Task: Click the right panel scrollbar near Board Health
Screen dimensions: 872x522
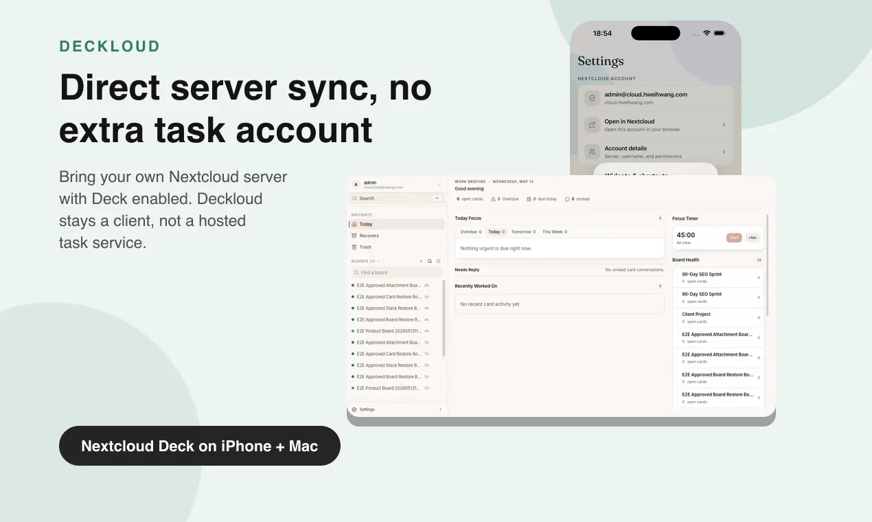Action: pyautogui.click(x=767, y=266)
